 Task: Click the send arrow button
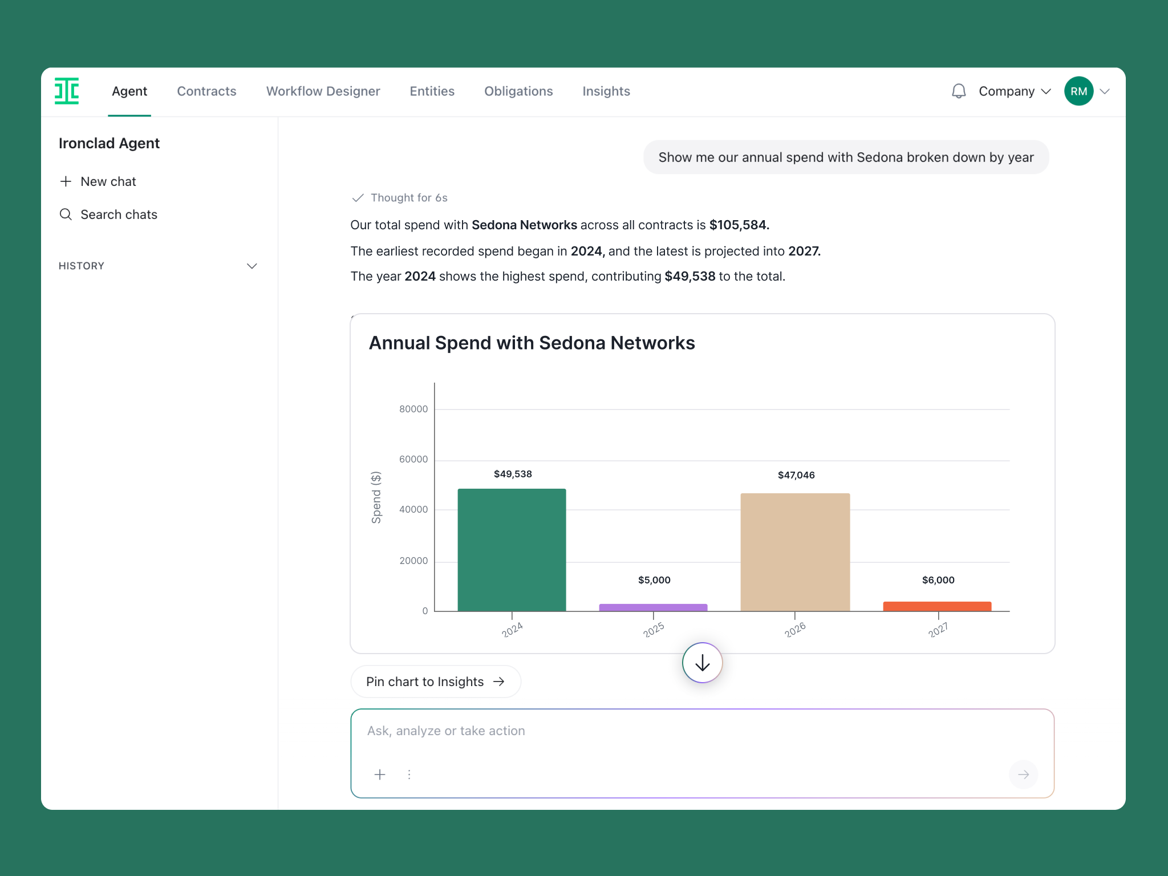1023,774
